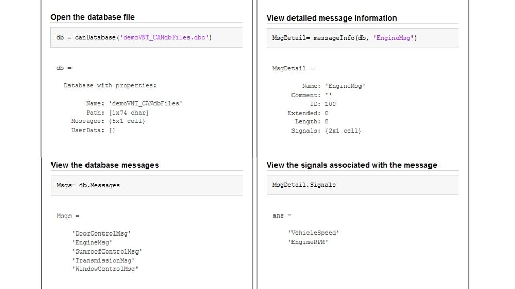Select the "View detailed message information" heading
The height and width of the screenshot is (289, 515).
click(x=332, y=18)
